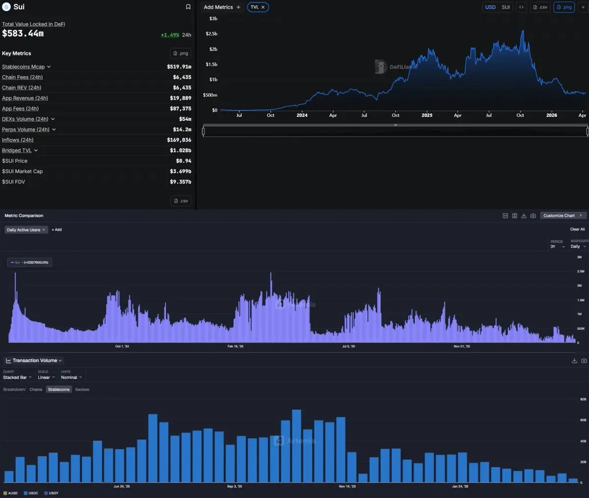Export TVL chart as .csv

[x=540, y=7]
